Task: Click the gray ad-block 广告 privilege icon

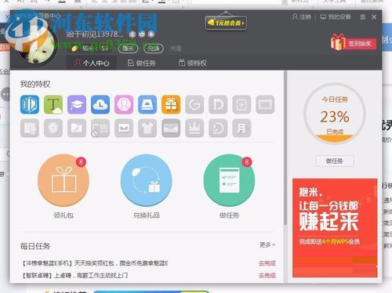Action: pos(100,128)
